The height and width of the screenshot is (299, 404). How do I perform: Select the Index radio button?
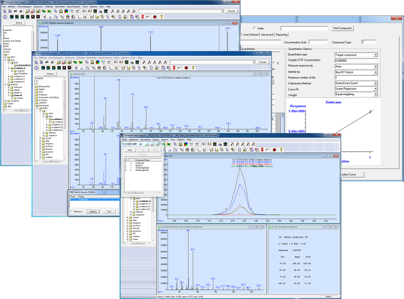tap(254, 28)
